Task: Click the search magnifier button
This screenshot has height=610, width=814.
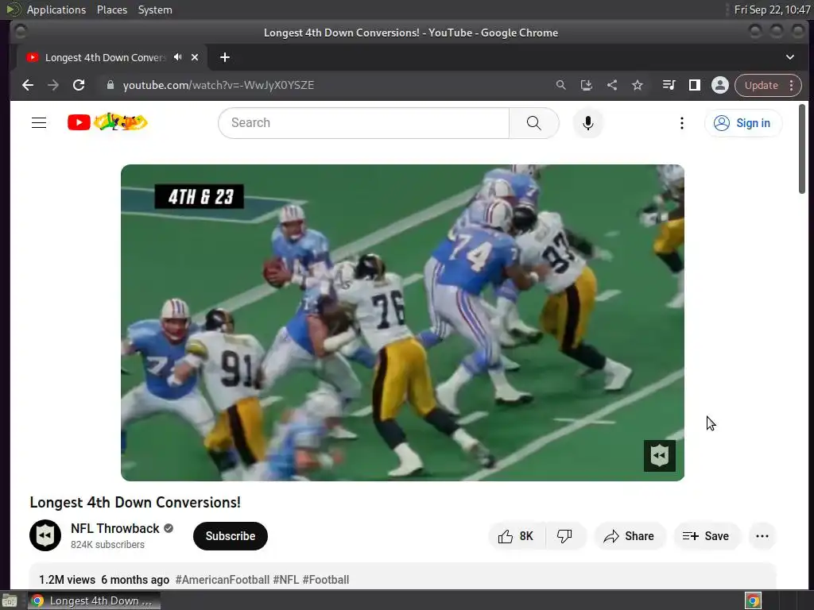Action: (x=533, y=123)
